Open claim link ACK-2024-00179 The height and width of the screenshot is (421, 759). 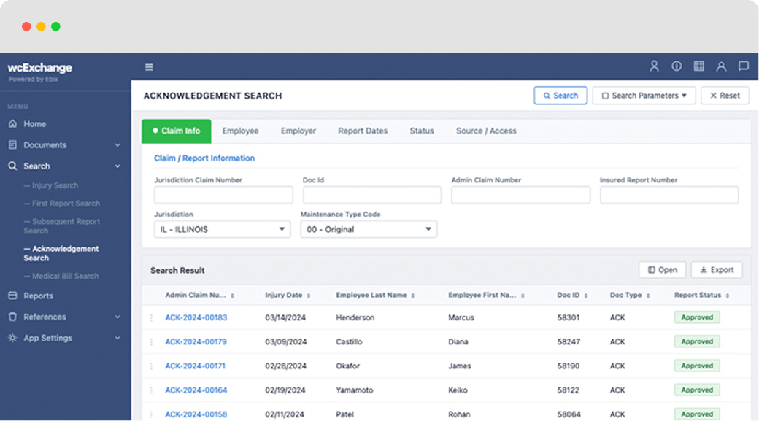196,341
